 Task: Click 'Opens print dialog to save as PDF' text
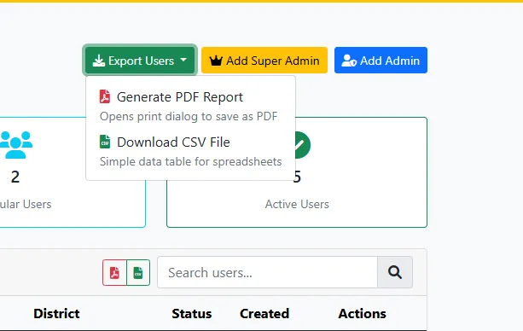pyautogui.click(x=189, y=117)
